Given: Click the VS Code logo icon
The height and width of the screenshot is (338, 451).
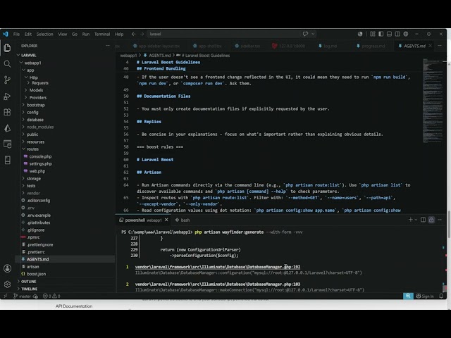Looking at the screenshot, I should click(6, 34).
